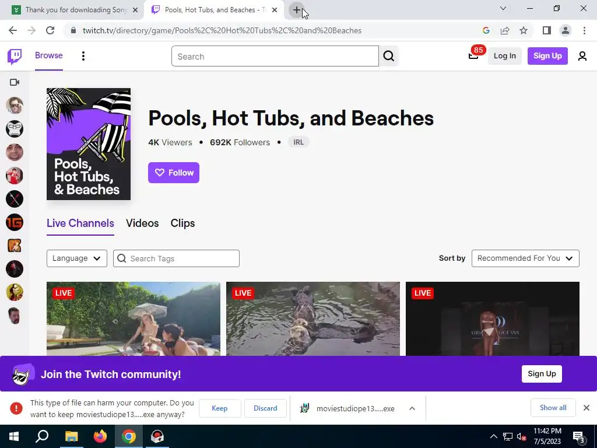Keep the moviestudiope13 exe download
This screenshot has height=448, width=597.
[x=220, y=408]
